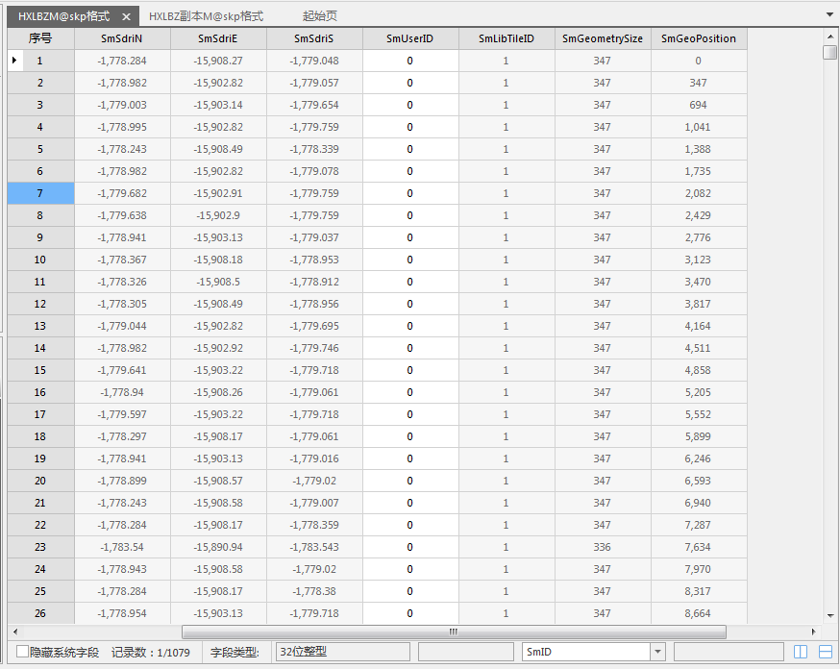Click SmSdriN cell -1,783.54
Screen dimensions: 840x669
(x=122, y=547)
